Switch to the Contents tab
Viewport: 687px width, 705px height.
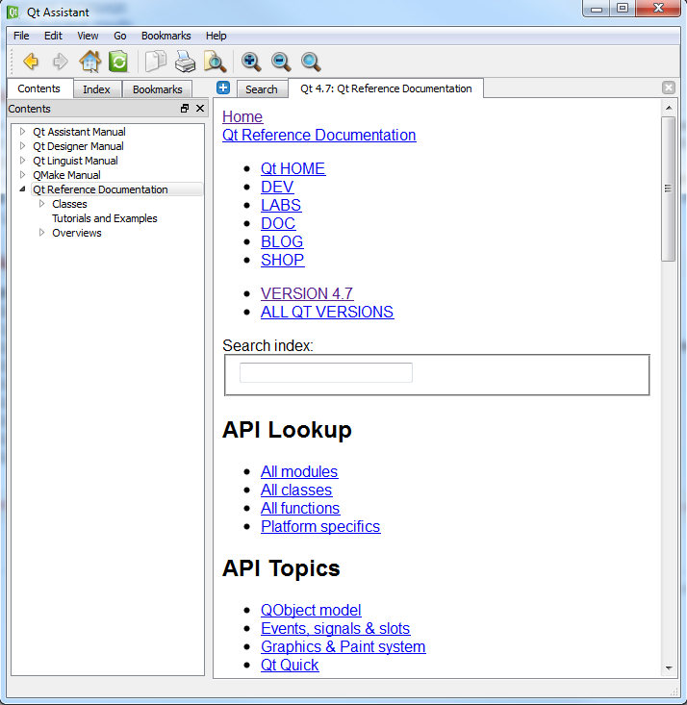39,88
